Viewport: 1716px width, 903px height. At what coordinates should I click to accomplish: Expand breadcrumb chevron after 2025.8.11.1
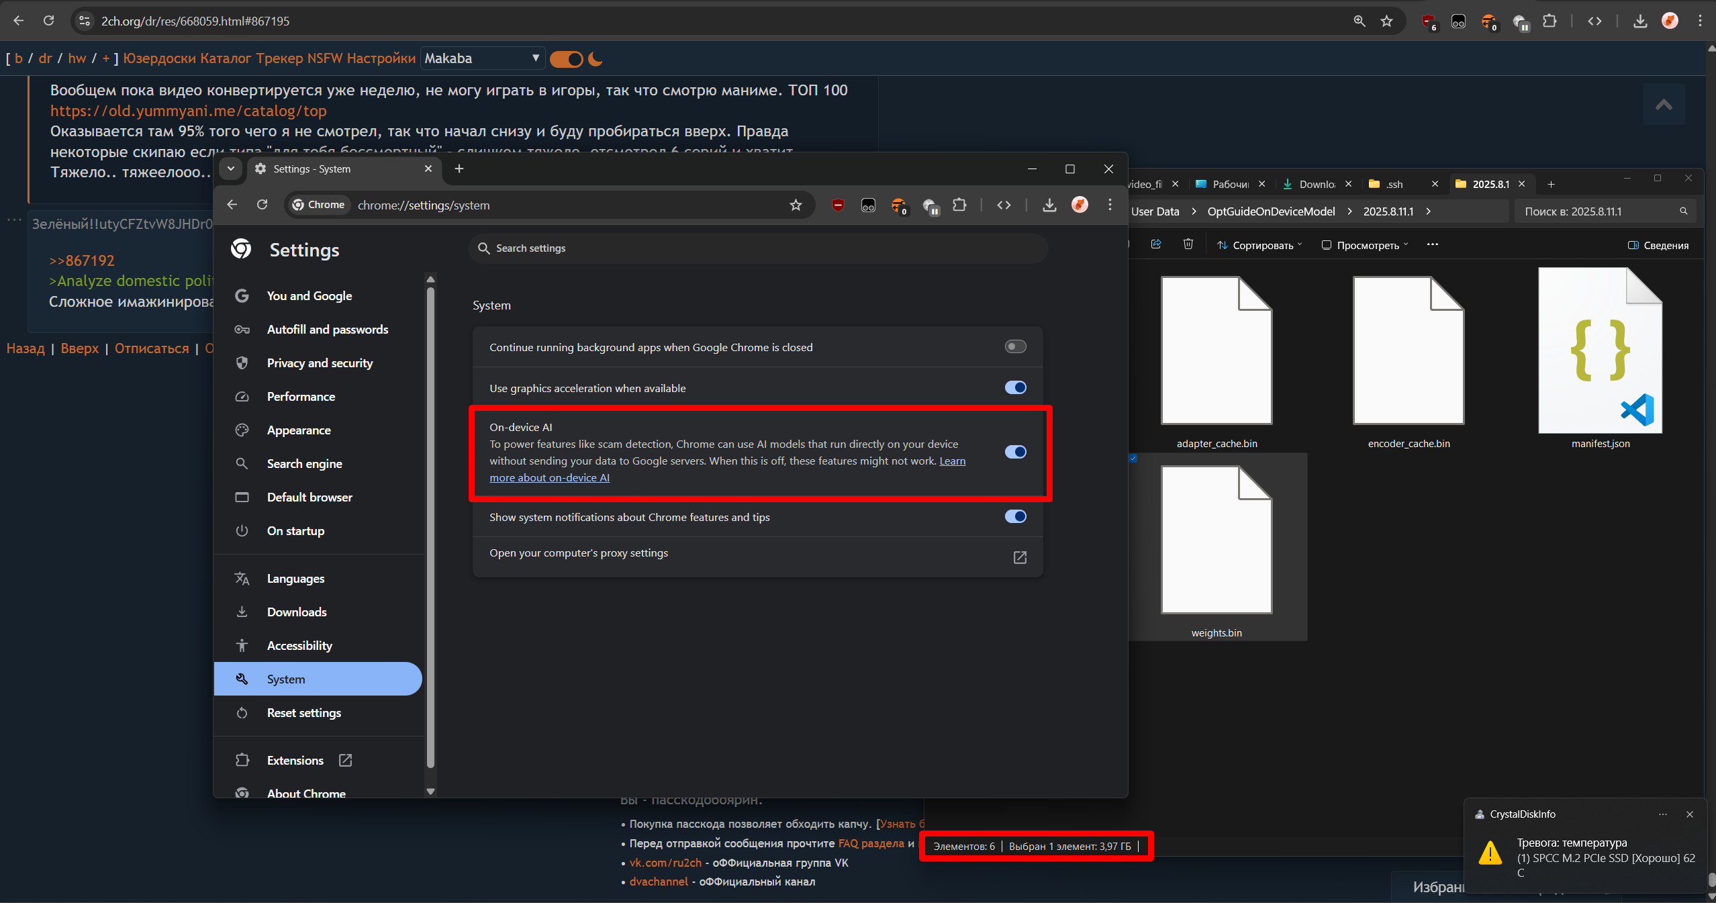[1428, 211]
